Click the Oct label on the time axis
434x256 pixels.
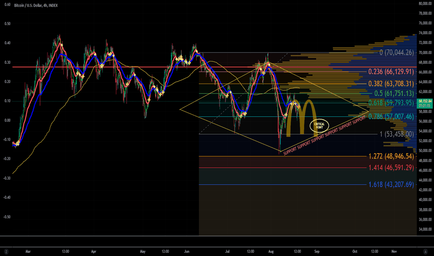pos(355,251)
